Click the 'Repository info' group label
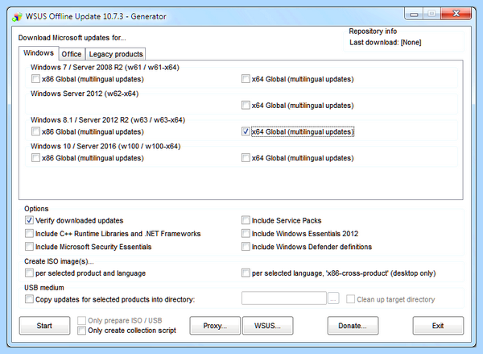483x354 pixels. click(x=373, y=31)
